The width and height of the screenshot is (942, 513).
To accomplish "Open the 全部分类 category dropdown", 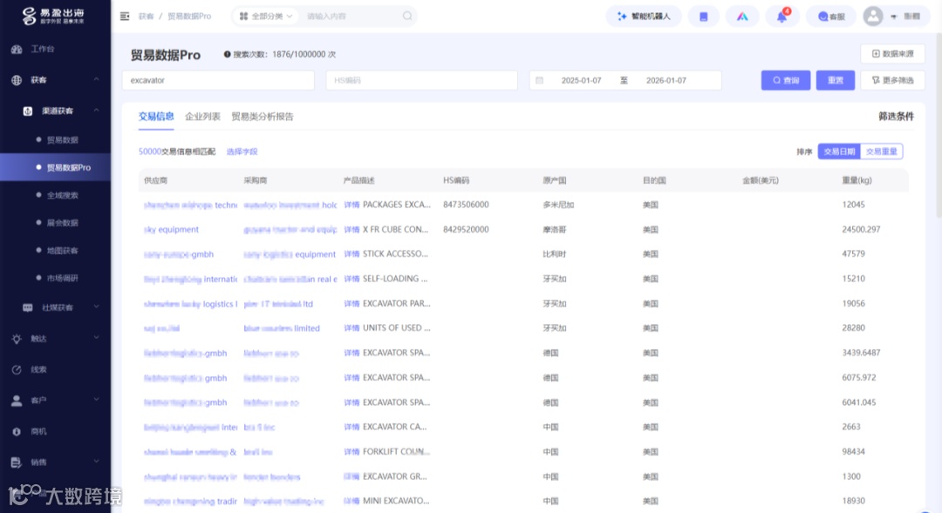I will (266, 17).
